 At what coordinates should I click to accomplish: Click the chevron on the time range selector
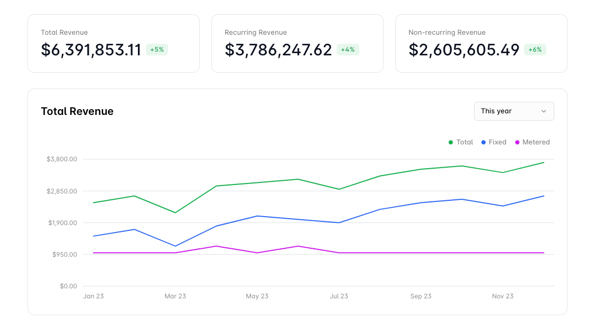tap(543, 111)
